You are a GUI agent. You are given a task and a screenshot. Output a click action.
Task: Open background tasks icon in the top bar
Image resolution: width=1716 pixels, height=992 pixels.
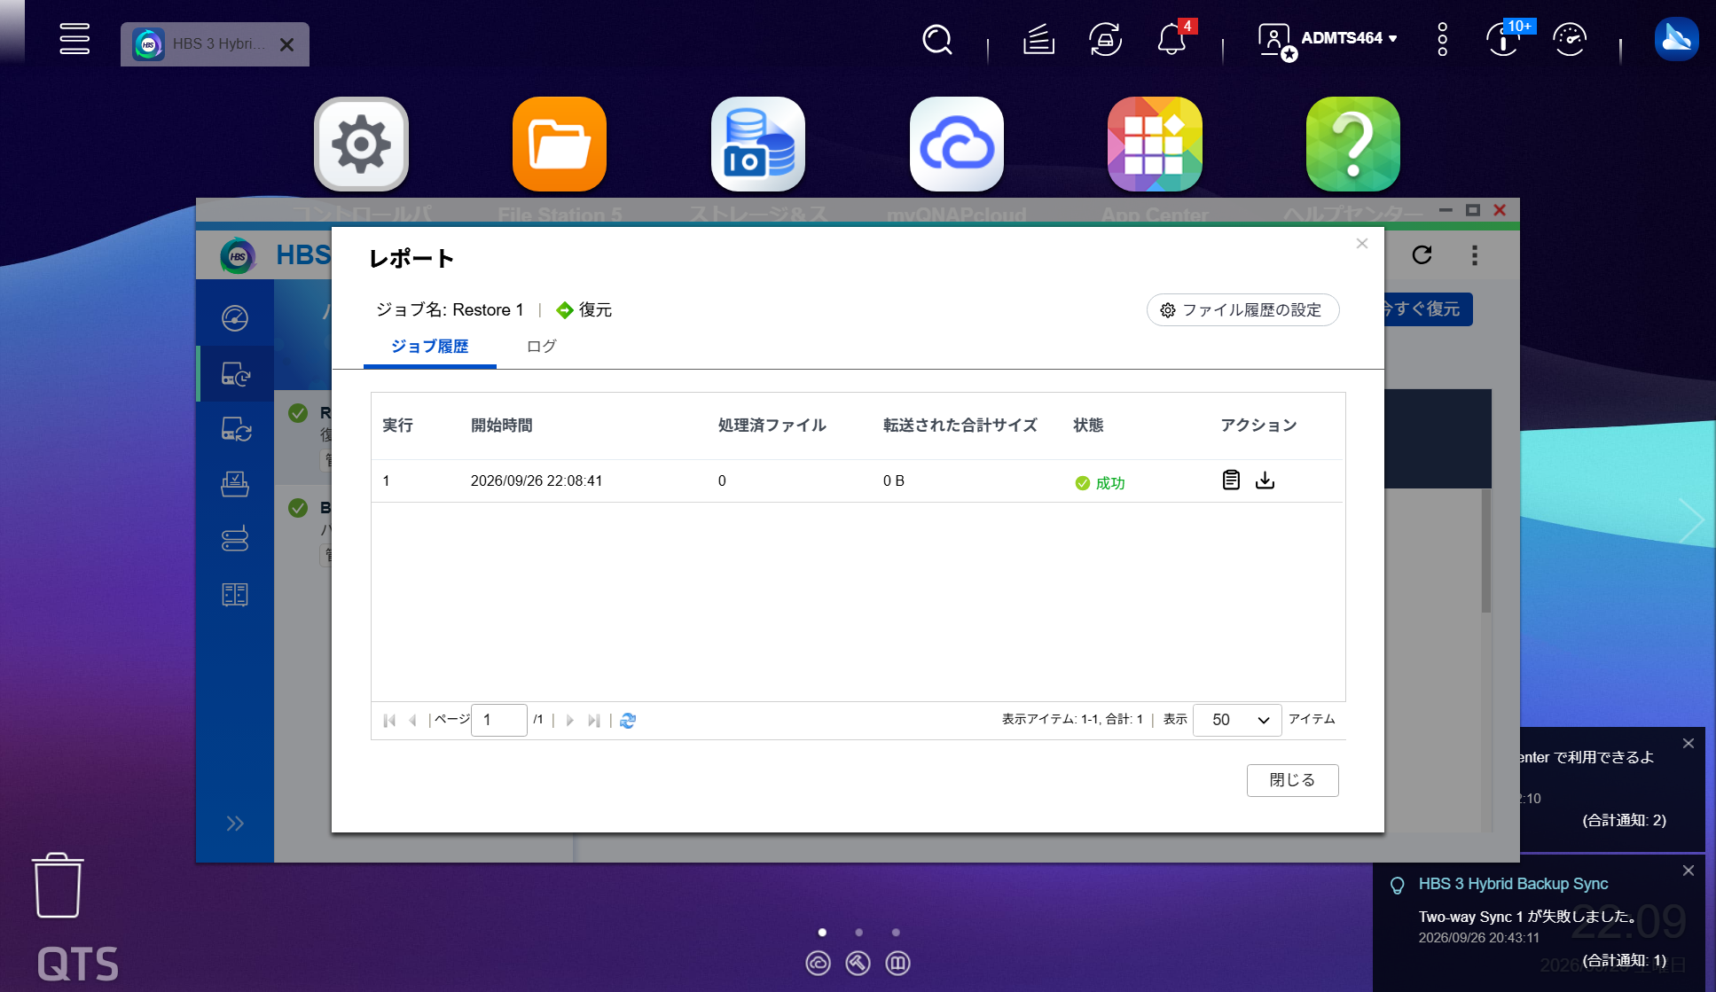[x=1038, y=40]
